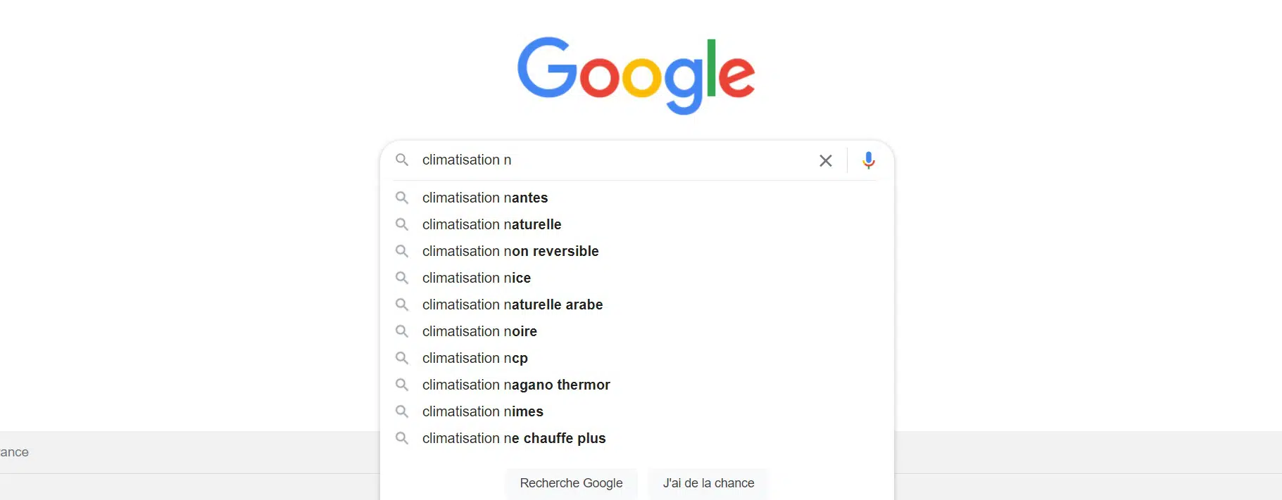Select the 'climatisation nice' suggestion
Screen dimensions: 1282x500
tap(477, 278)
